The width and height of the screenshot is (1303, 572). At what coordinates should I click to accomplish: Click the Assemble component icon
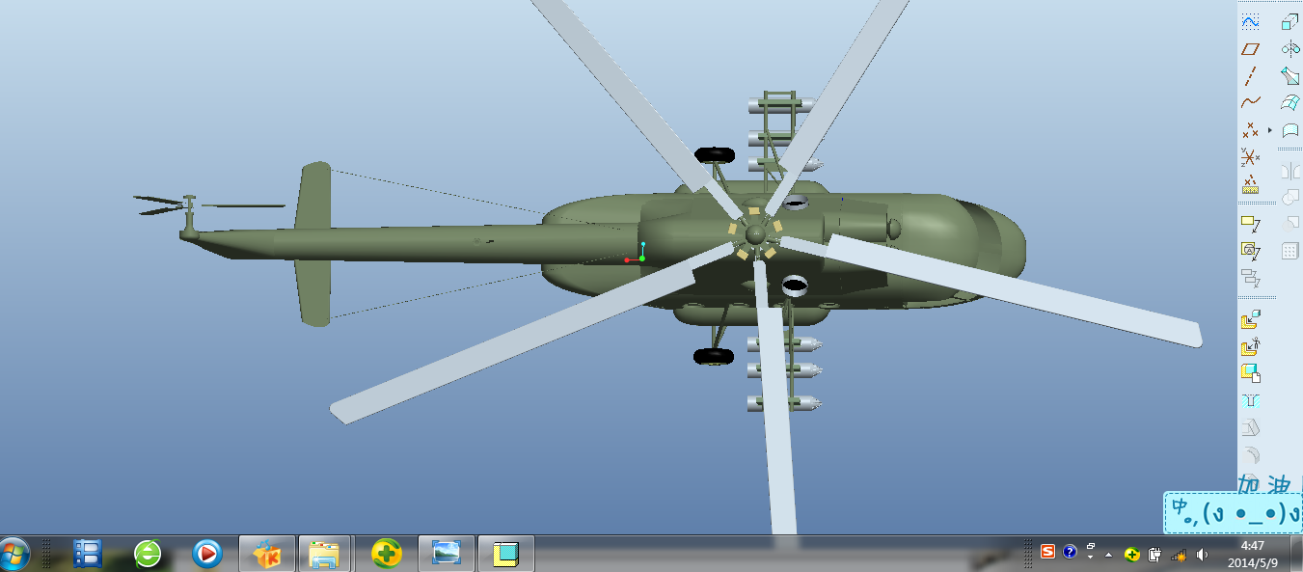pos(1250,319)
